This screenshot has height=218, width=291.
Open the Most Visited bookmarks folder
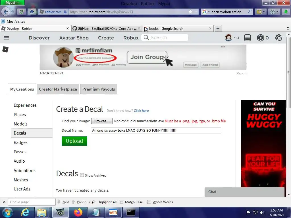click(x=13, y=21)
